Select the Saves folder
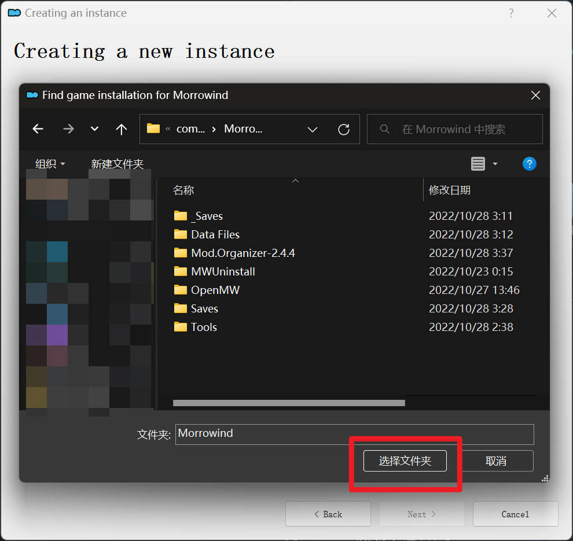Image resolution: width=573 pixels, height=541 pixels. (x=196, y=308)
